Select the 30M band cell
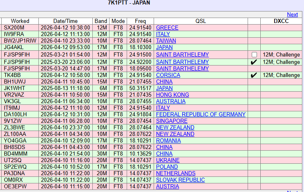304x192 pixels. tap(101, 154)
